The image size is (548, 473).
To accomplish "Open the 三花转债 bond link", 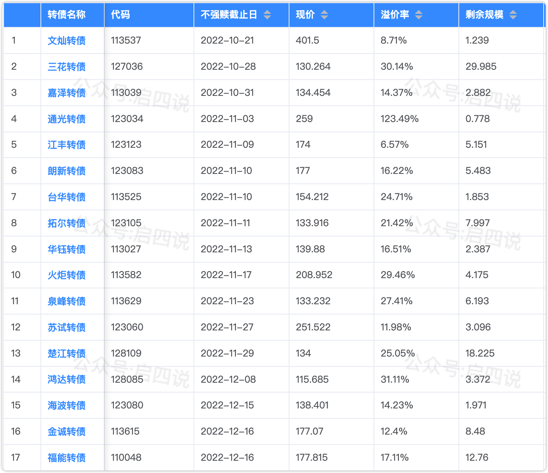I will click(x=67, y=67).
